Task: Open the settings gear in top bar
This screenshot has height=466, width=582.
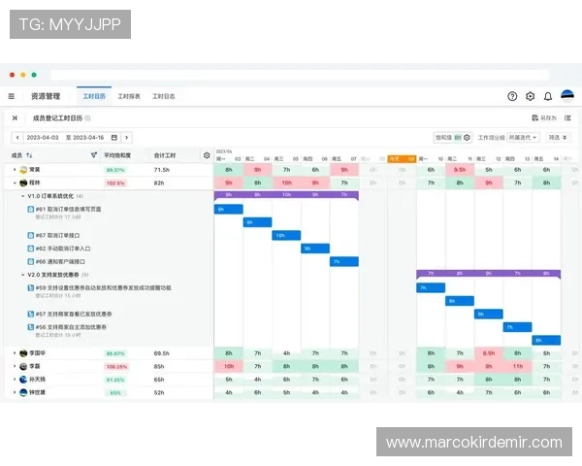Action: tap(530, 96)
